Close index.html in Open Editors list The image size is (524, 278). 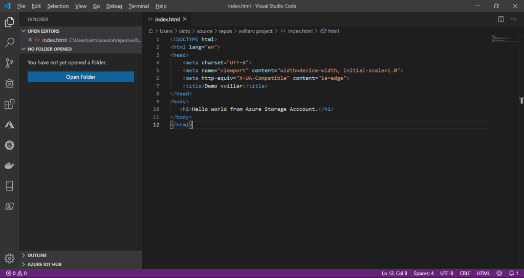30,40
